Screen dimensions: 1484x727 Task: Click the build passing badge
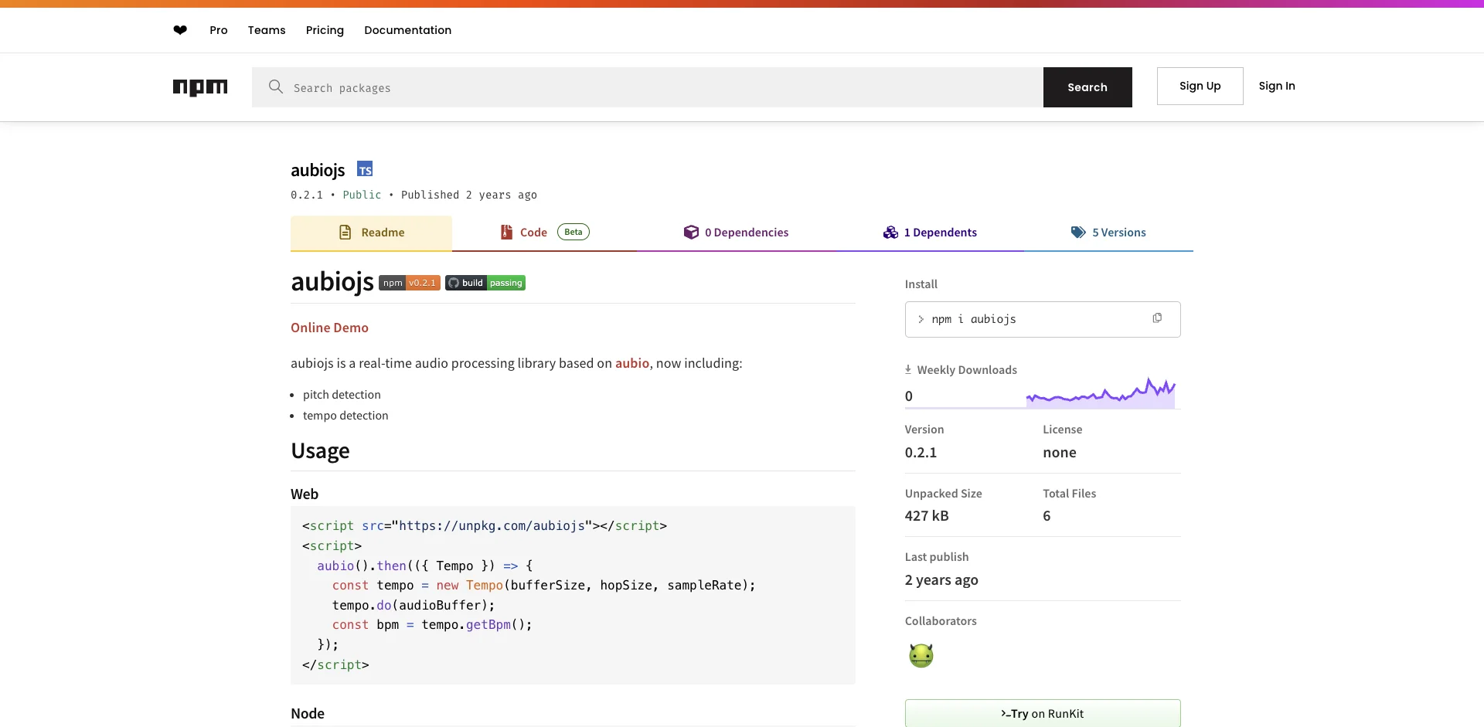[485, 283]
